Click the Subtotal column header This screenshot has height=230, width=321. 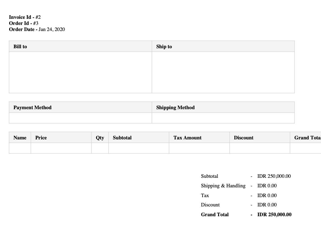(x=139, y=138)
